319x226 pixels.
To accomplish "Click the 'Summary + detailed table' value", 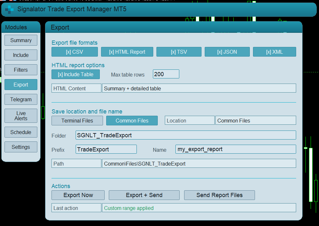I will tap(132, 89).
